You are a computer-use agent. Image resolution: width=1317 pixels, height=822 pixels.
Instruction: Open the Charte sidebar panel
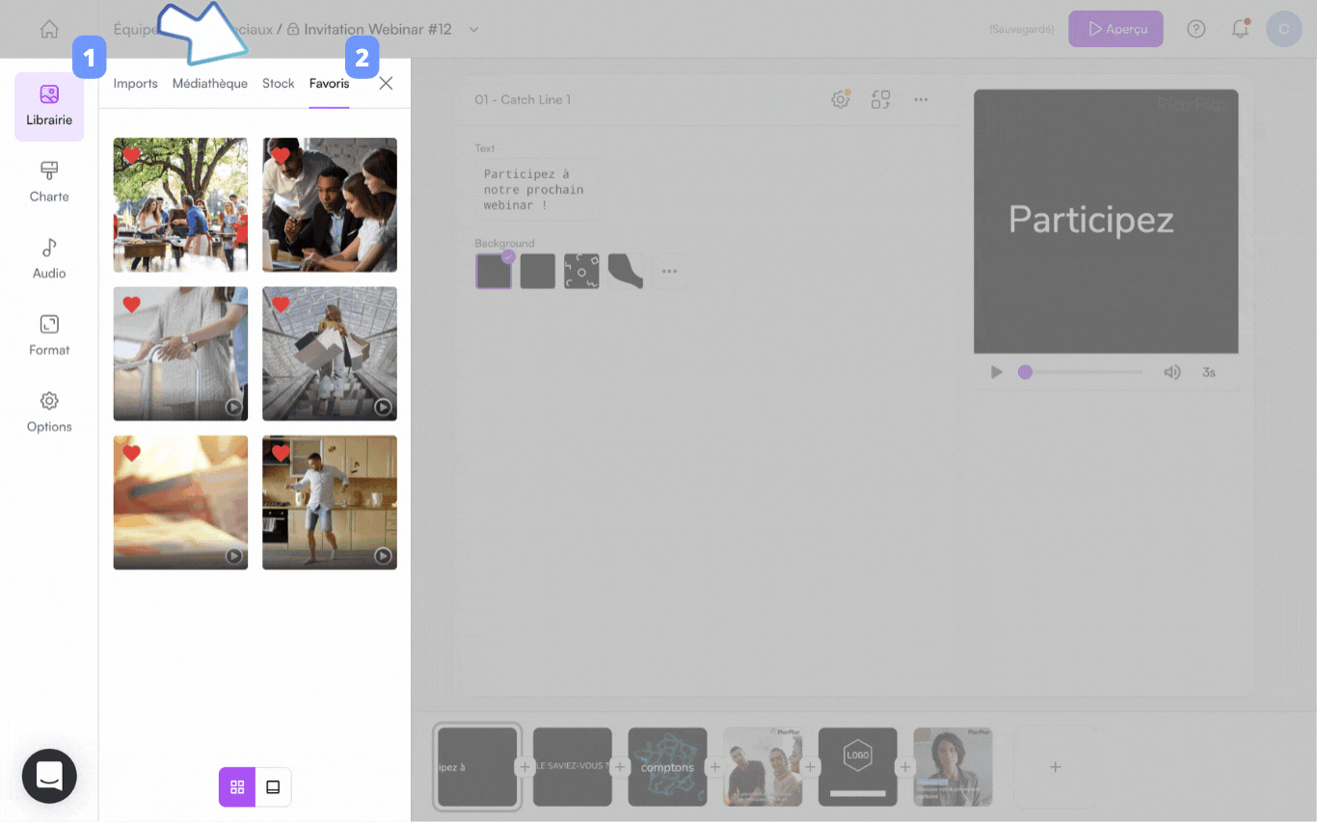(x=49, y=182)
